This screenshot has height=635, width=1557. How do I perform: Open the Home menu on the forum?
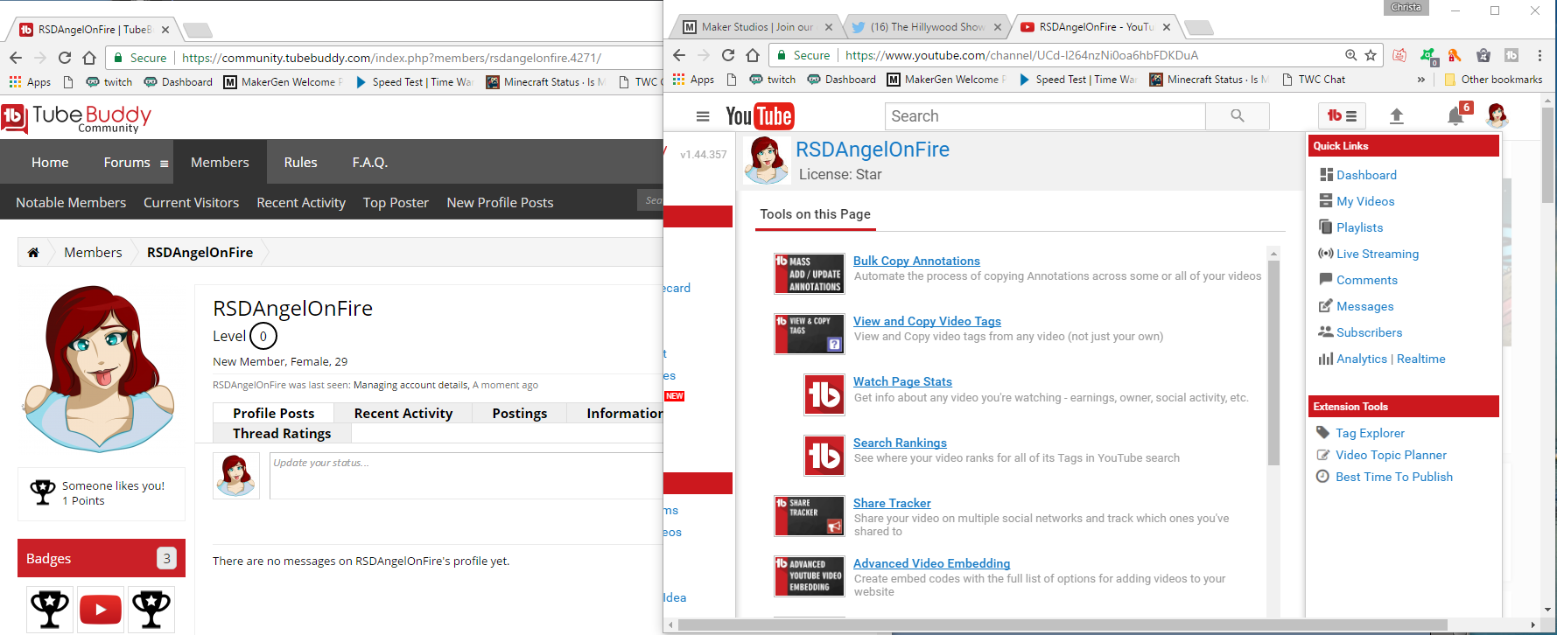[50, 162]
